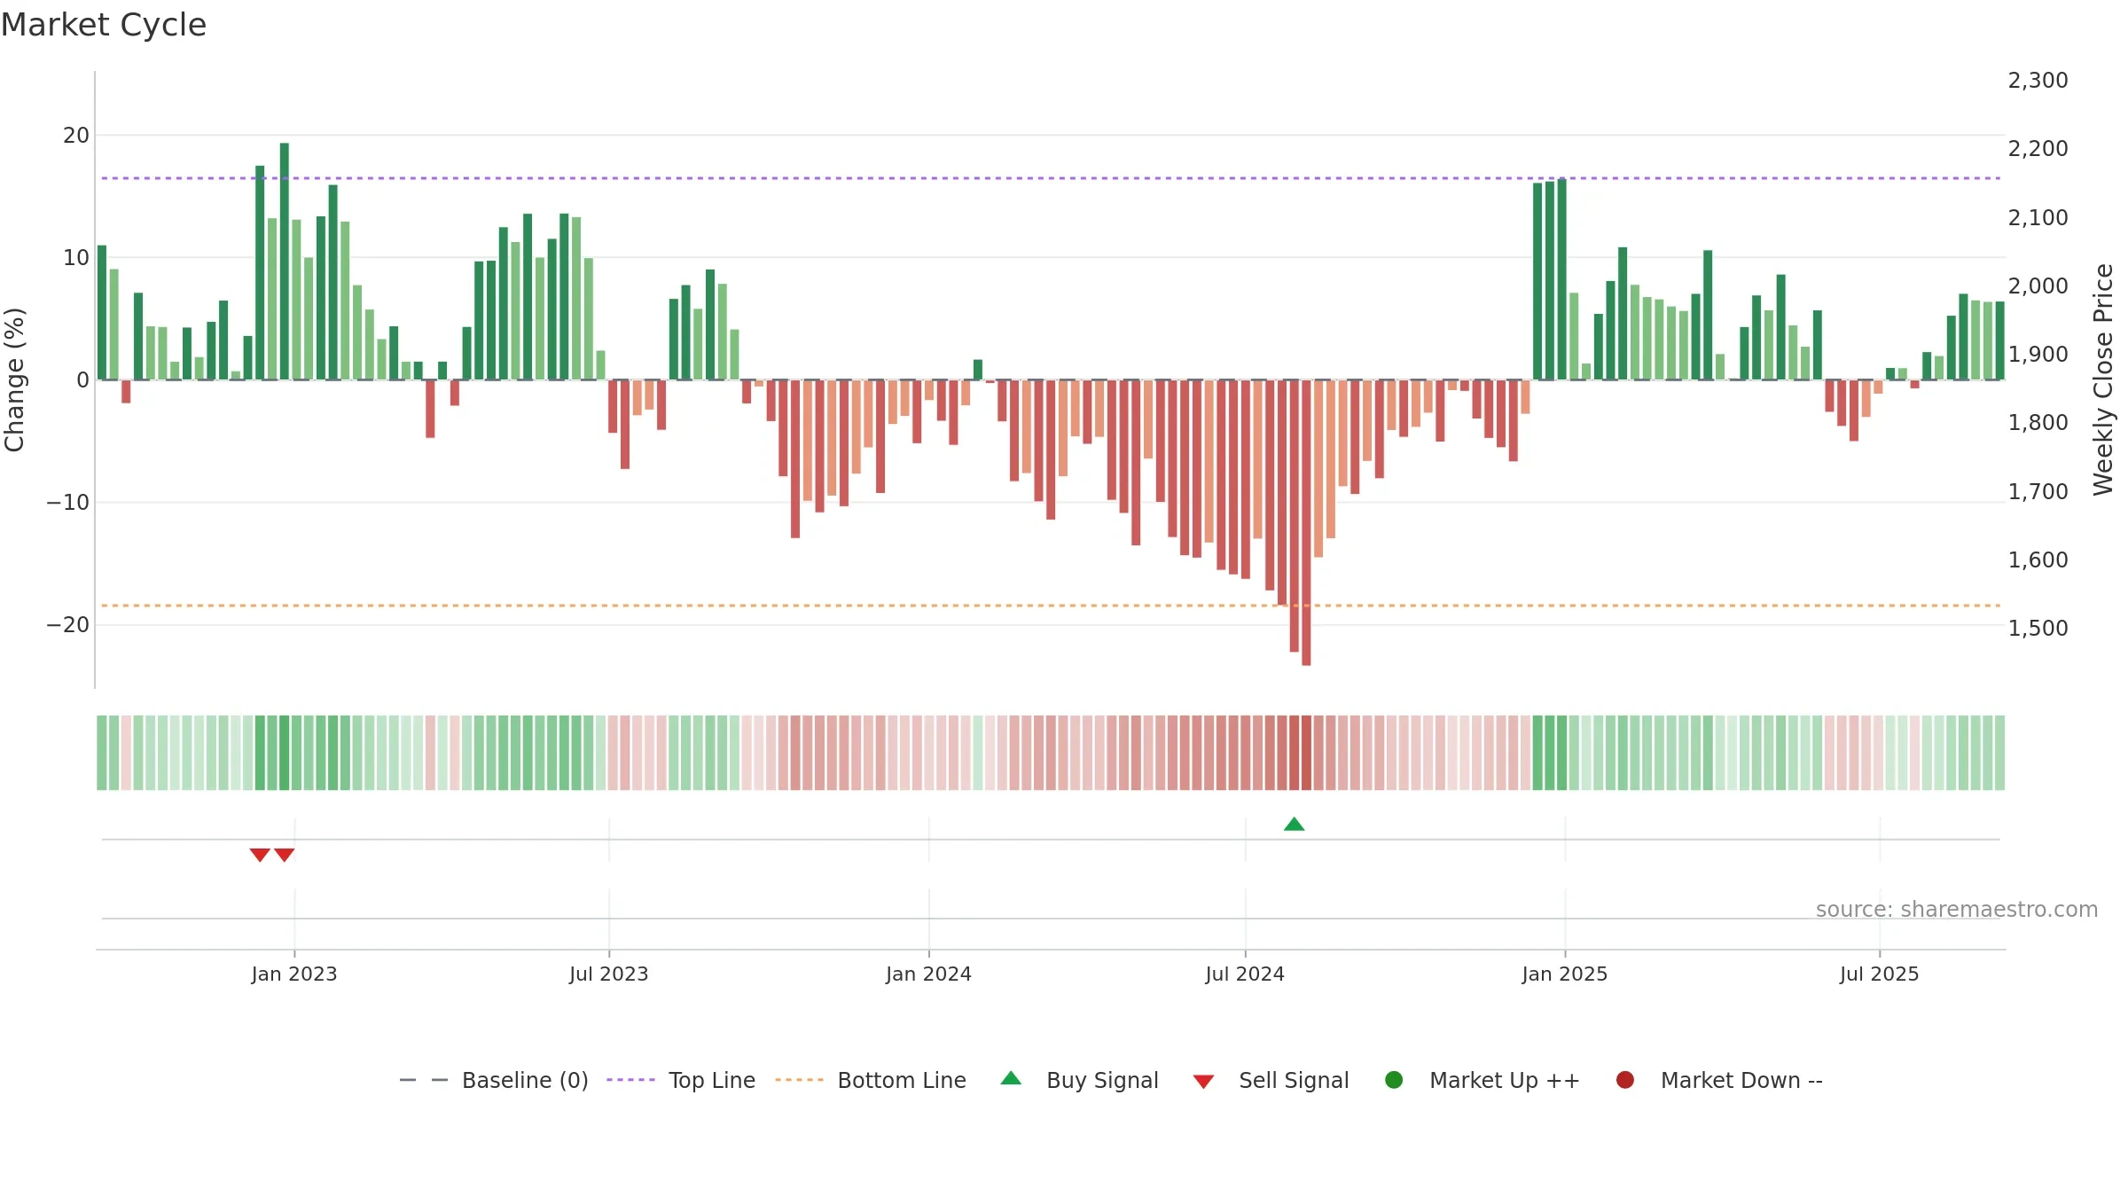Click the Jan 2024 x-axis label
This screenshot has width=2128, height=1197.
click(x=929, y=974)
